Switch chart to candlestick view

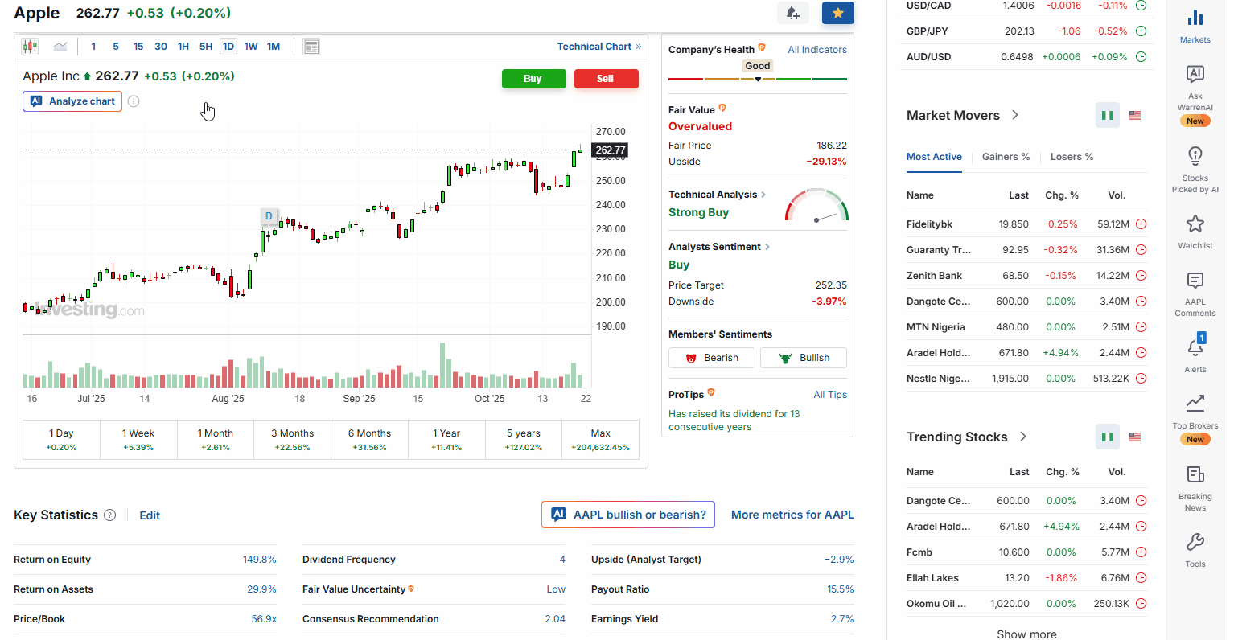coord(31,46)
